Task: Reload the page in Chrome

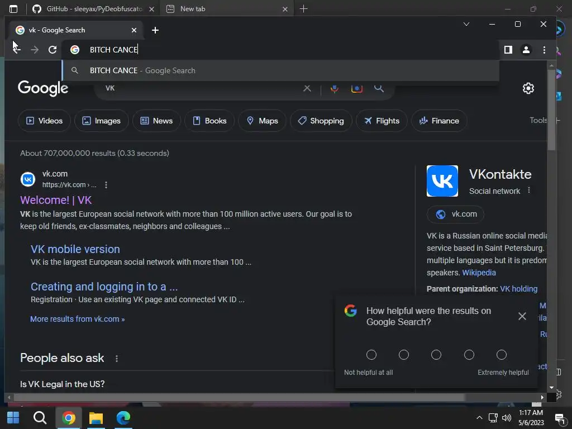Action: click(x=53, y=50)
